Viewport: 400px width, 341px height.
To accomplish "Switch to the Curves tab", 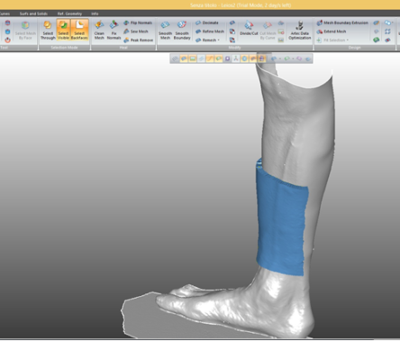I will tap(5, 14).
